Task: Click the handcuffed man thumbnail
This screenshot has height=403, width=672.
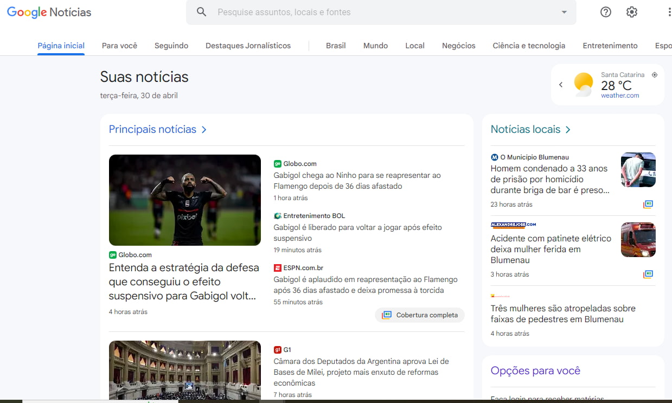Action: [638, 170]
